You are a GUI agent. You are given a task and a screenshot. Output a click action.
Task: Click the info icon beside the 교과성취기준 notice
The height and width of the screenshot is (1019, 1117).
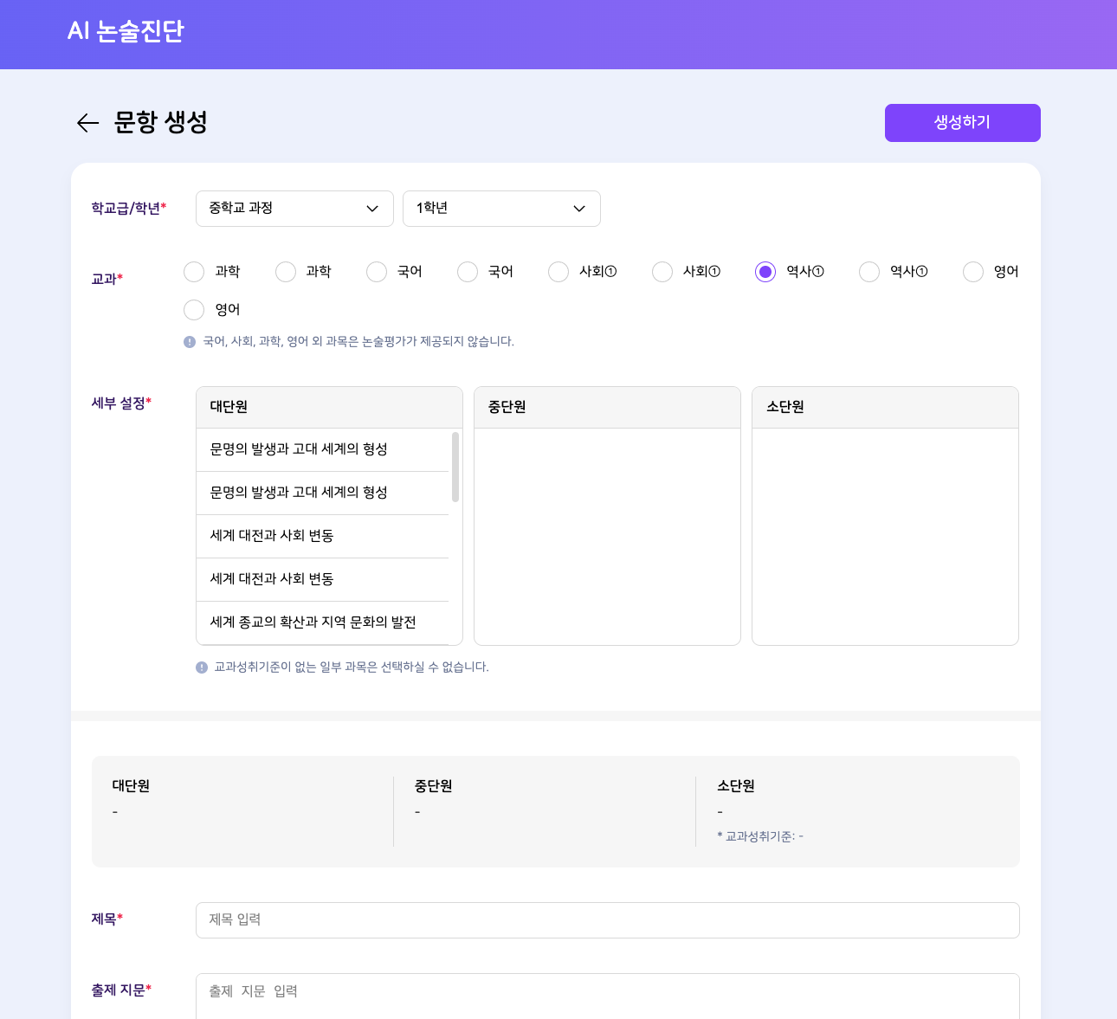pos(202,668)
